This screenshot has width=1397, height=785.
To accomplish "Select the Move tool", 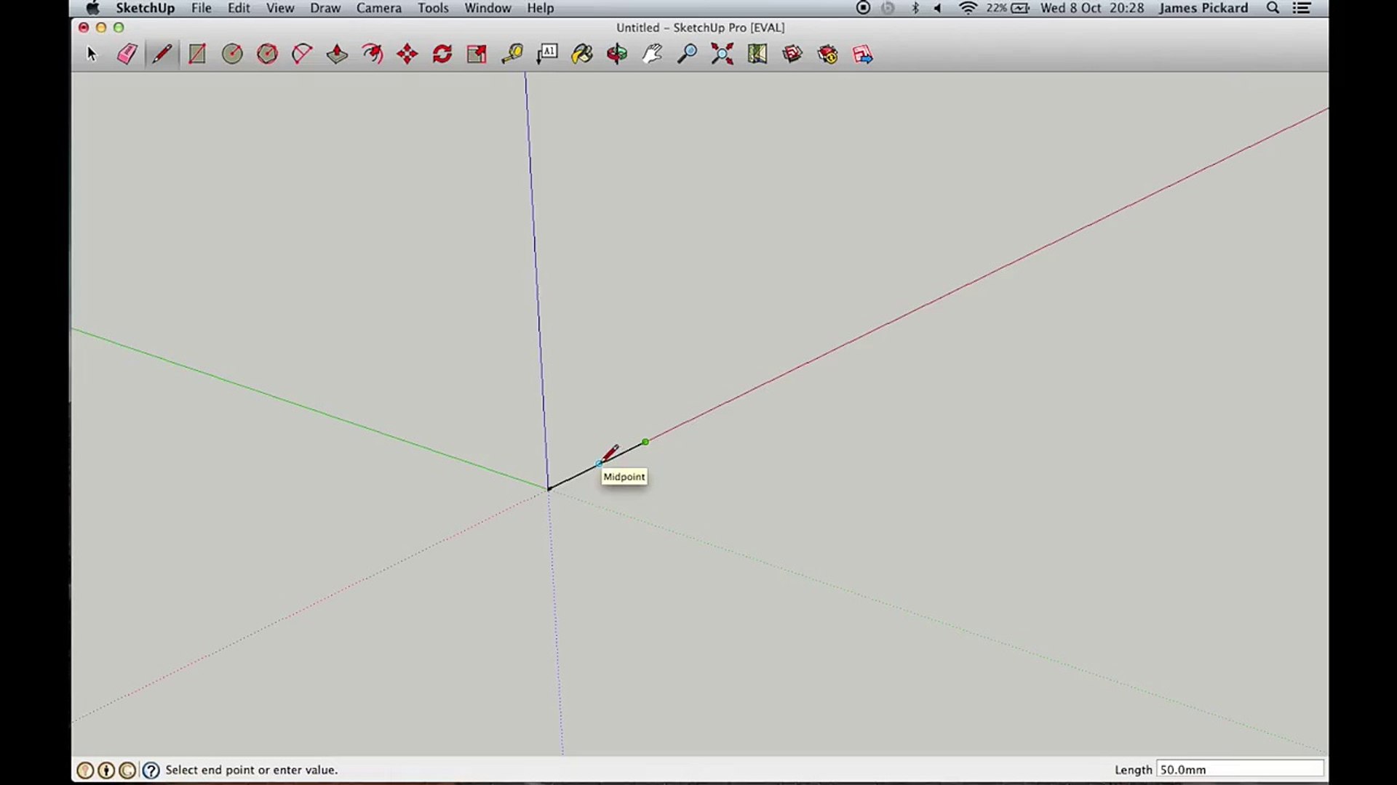I will click(407, 55).
